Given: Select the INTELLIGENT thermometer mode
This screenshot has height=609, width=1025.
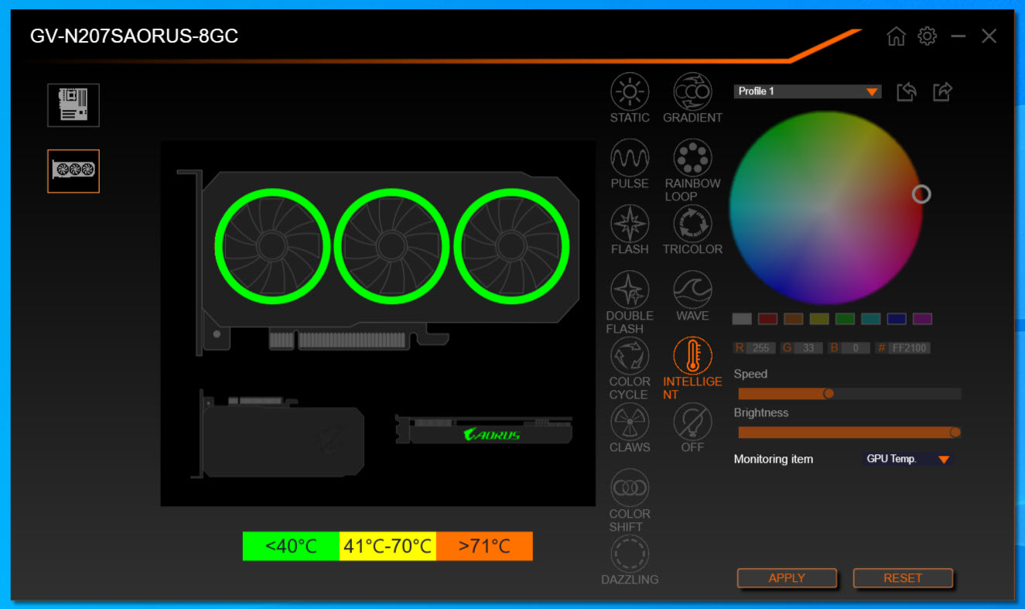Looking at the screenshot, I should 692,368.
